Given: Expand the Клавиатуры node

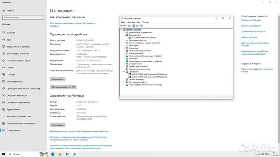Looking at the screenshot, I should pos(124,46).
